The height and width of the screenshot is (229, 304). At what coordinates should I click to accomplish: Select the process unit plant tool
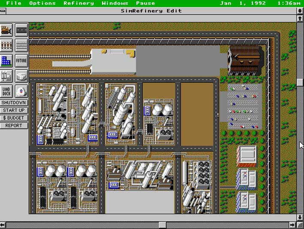pyautogui.click(x=6, y=76)
